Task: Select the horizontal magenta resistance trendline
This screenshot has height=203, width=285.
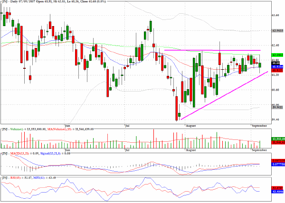Action: pyautogui.click(x=212, y=50)
